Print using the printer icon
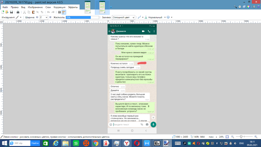 (x=18, y=12)
